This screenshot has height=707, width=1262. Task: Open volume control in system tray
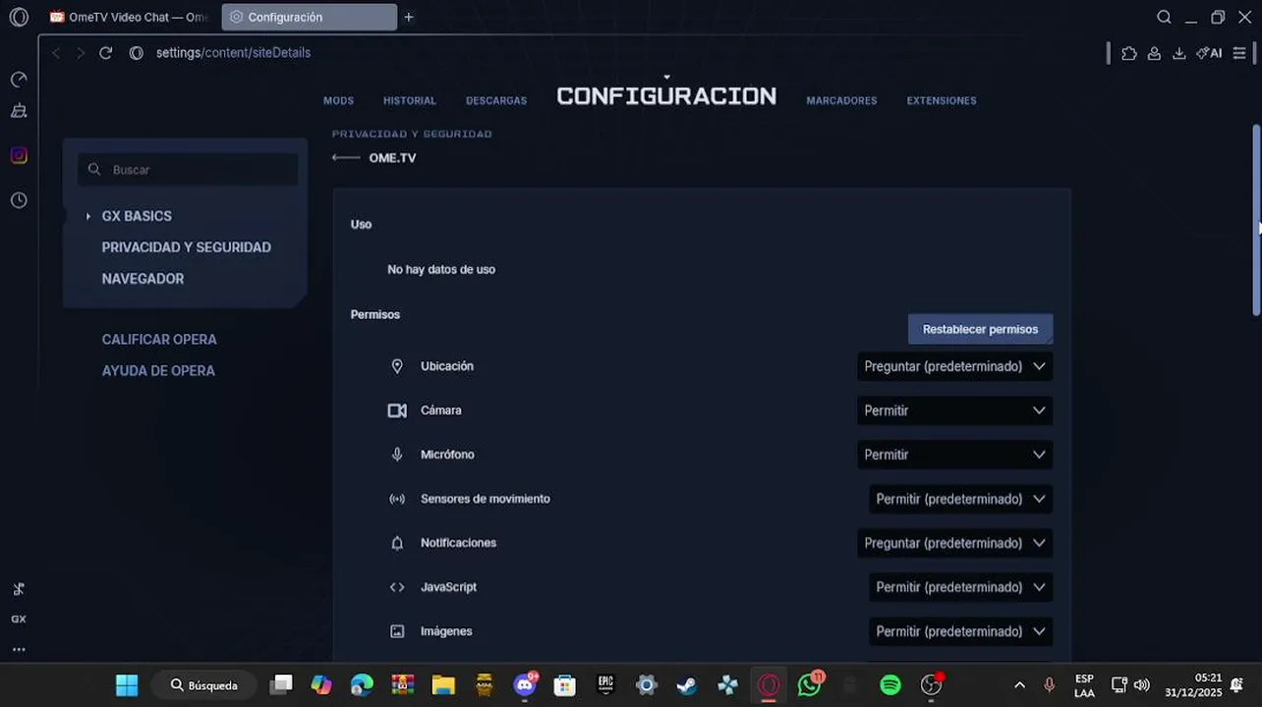[1141, 685]
